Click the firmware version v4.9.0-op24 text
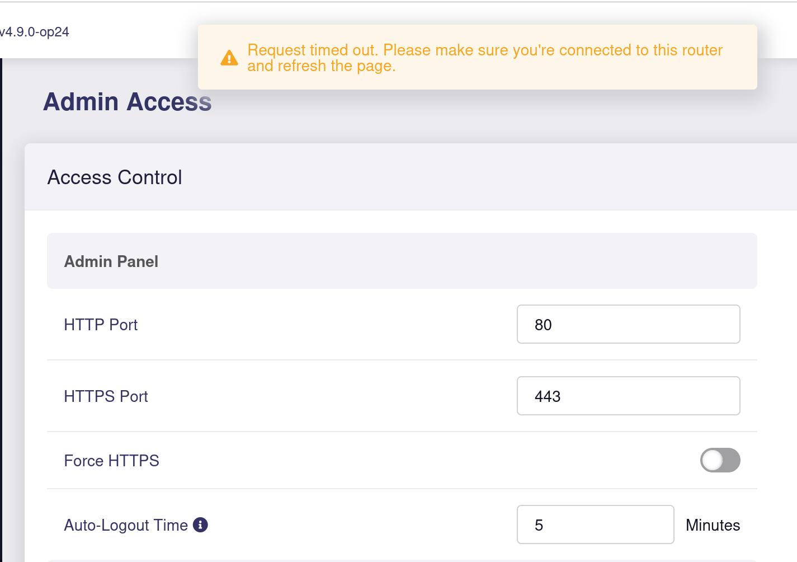 click(x=34, y=32)
